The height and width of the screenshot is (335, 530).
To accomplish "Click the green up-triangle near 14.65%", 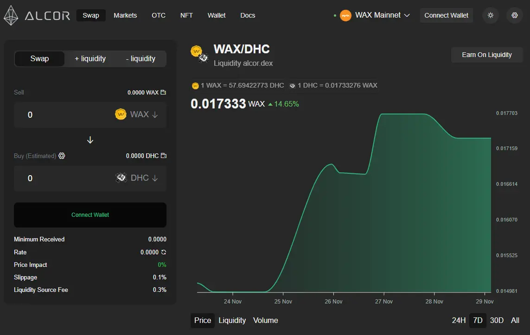I will (x=270, y=104).
